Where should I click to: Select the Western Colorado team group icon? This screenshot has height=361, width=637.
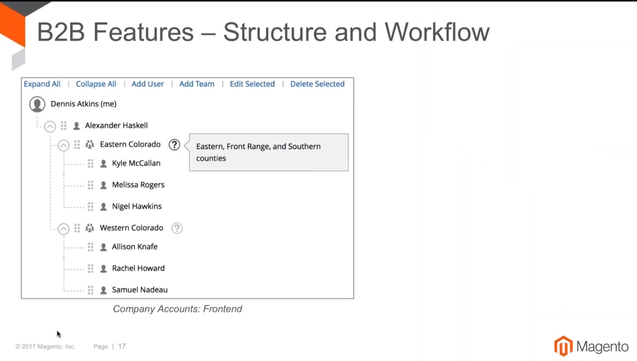point(90,228)
